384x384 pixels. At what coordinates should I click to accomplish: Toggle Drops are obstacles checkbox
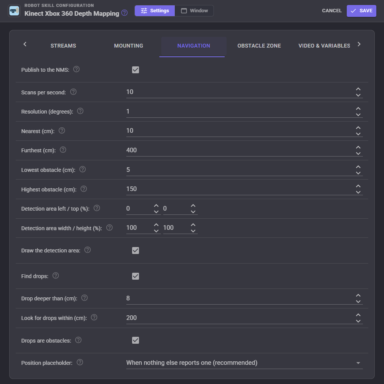pyautogui.click(x=136, y=340)
